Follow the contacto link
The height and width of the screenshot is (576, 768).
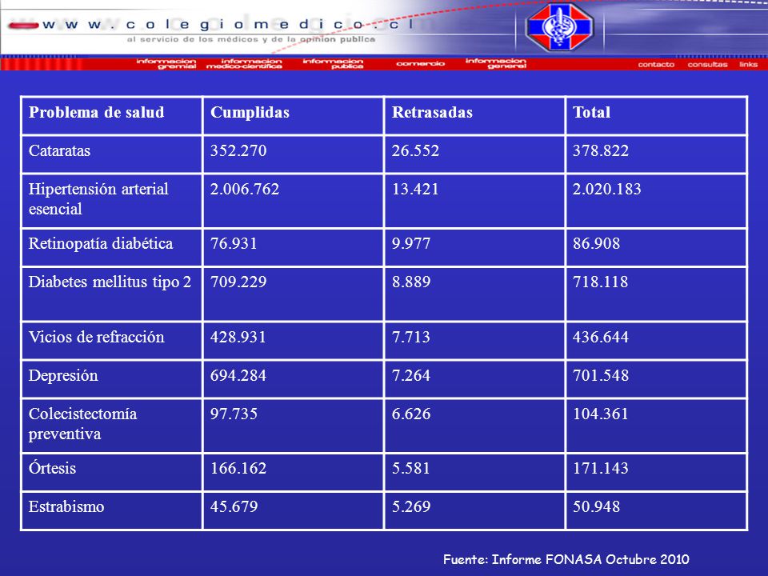point(656,64)
